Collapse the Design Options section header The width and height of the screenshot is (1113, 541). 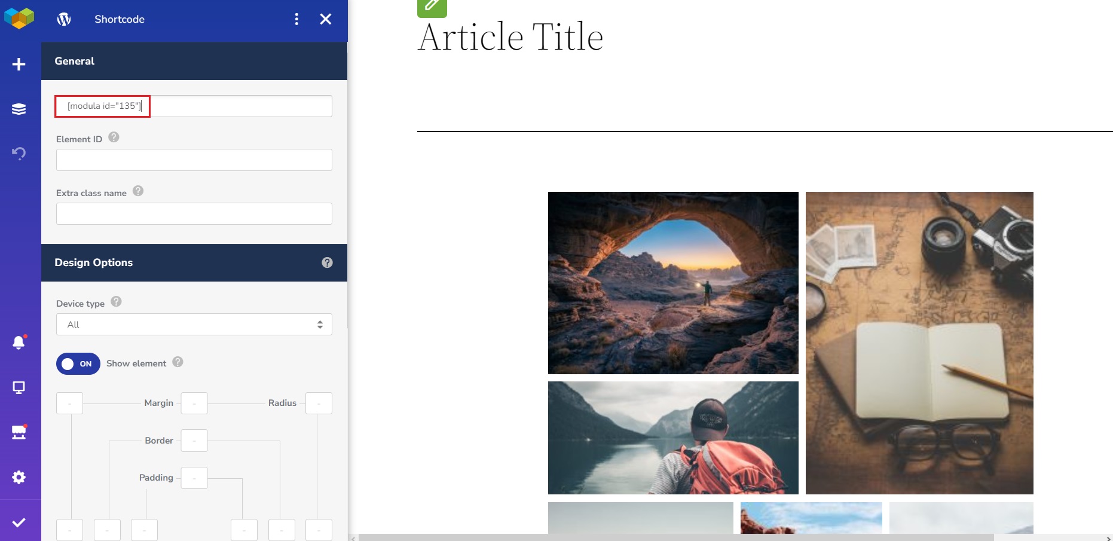point(179,262)
